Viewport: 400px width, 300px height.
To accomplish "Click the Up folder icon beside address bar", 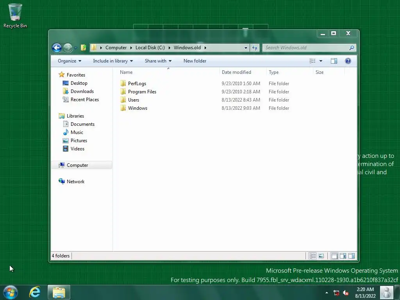I will click(84, 48).
